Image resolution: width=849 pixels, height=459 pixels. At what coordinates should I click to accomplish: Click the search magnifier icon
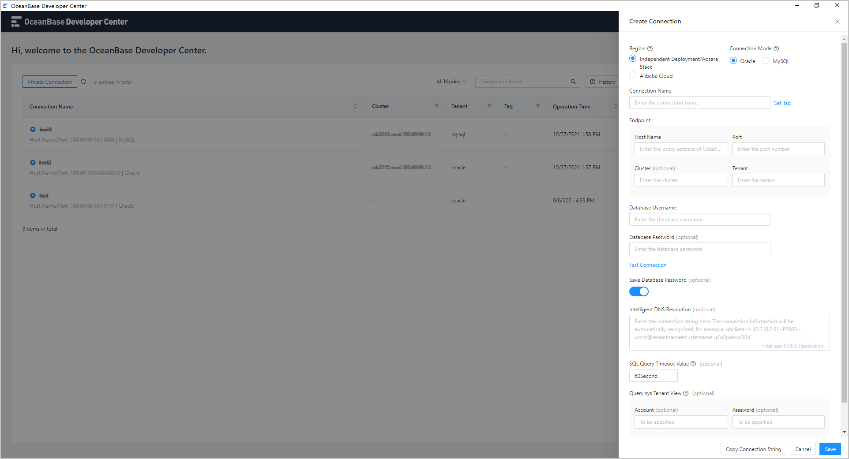coord(573,82)
